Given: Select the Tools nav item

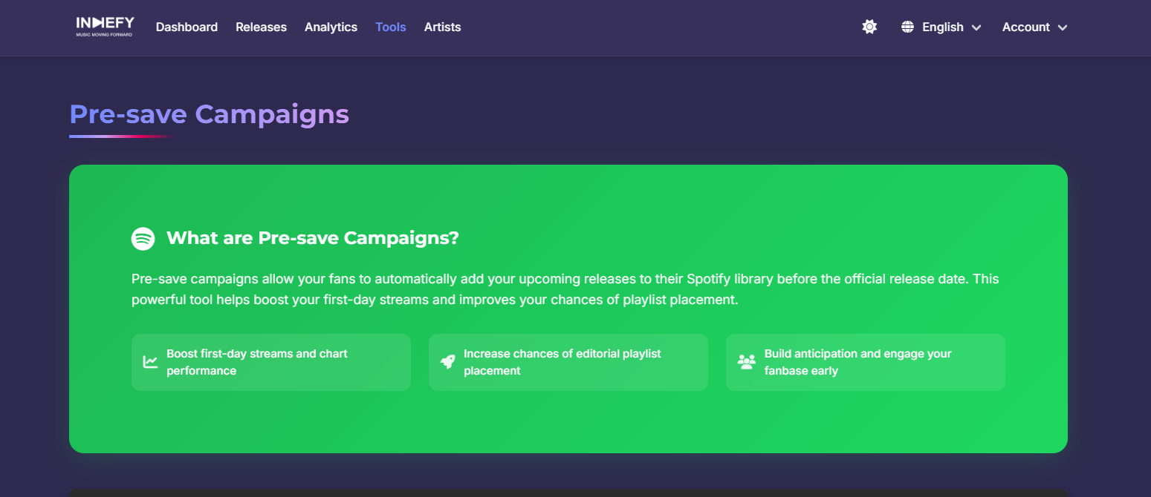Looking at the screenshot, I should tap(391, 27).
